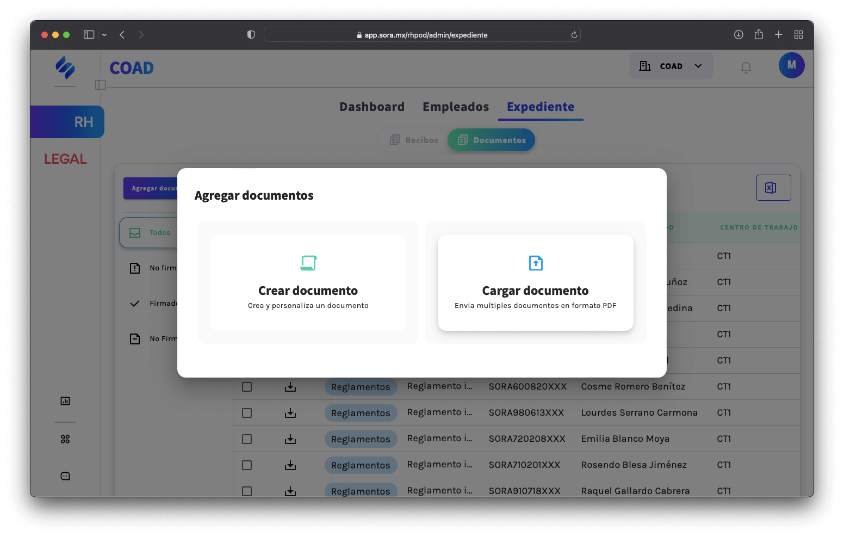Check the box for Emilia Blanco Moya

point(247,439)
